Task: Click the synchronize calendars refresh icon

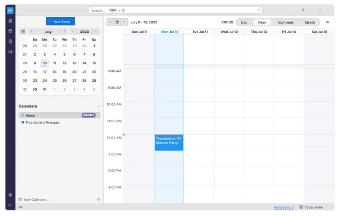Action: point(99,200)
